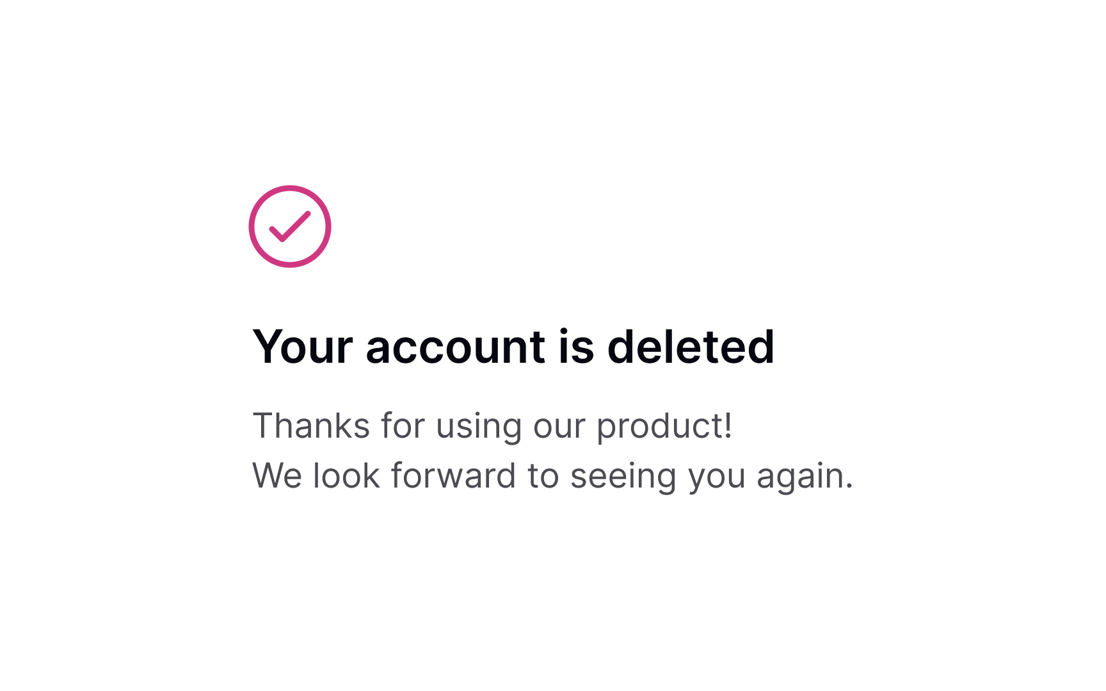Click the word "our" in the message
The width and height of the screenshot is (1106, 691).
pos(559,426)
